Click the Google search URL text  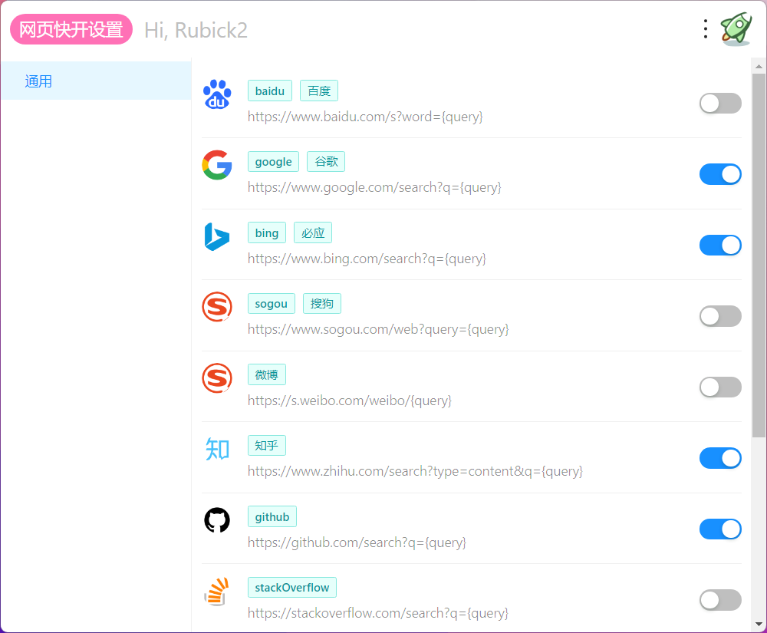click(374, 188)
